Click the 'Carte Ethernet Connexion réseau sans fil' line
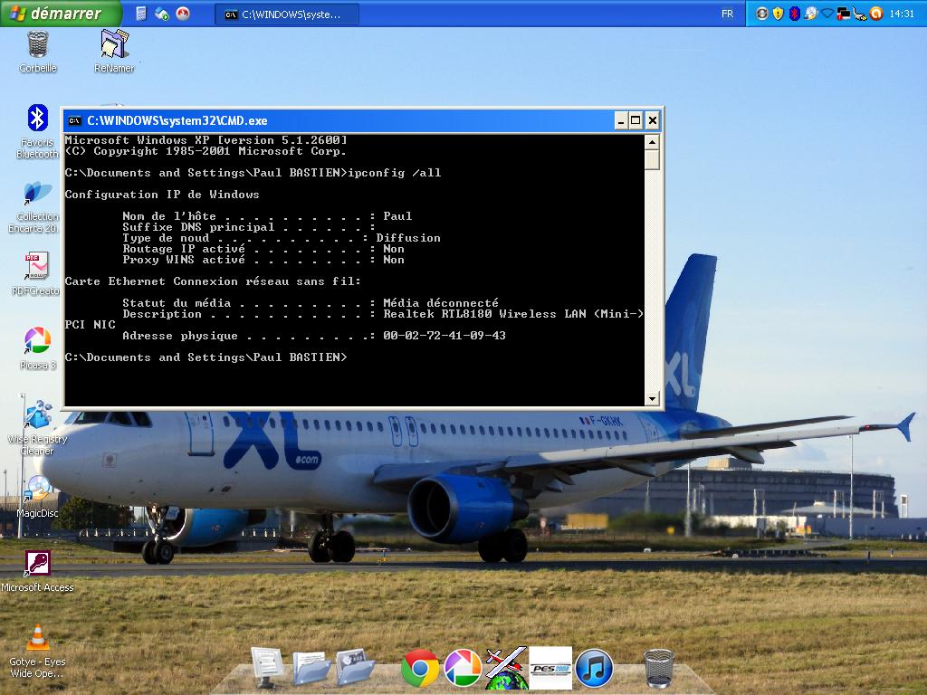The image size is (927, 695). pos(213,281)
